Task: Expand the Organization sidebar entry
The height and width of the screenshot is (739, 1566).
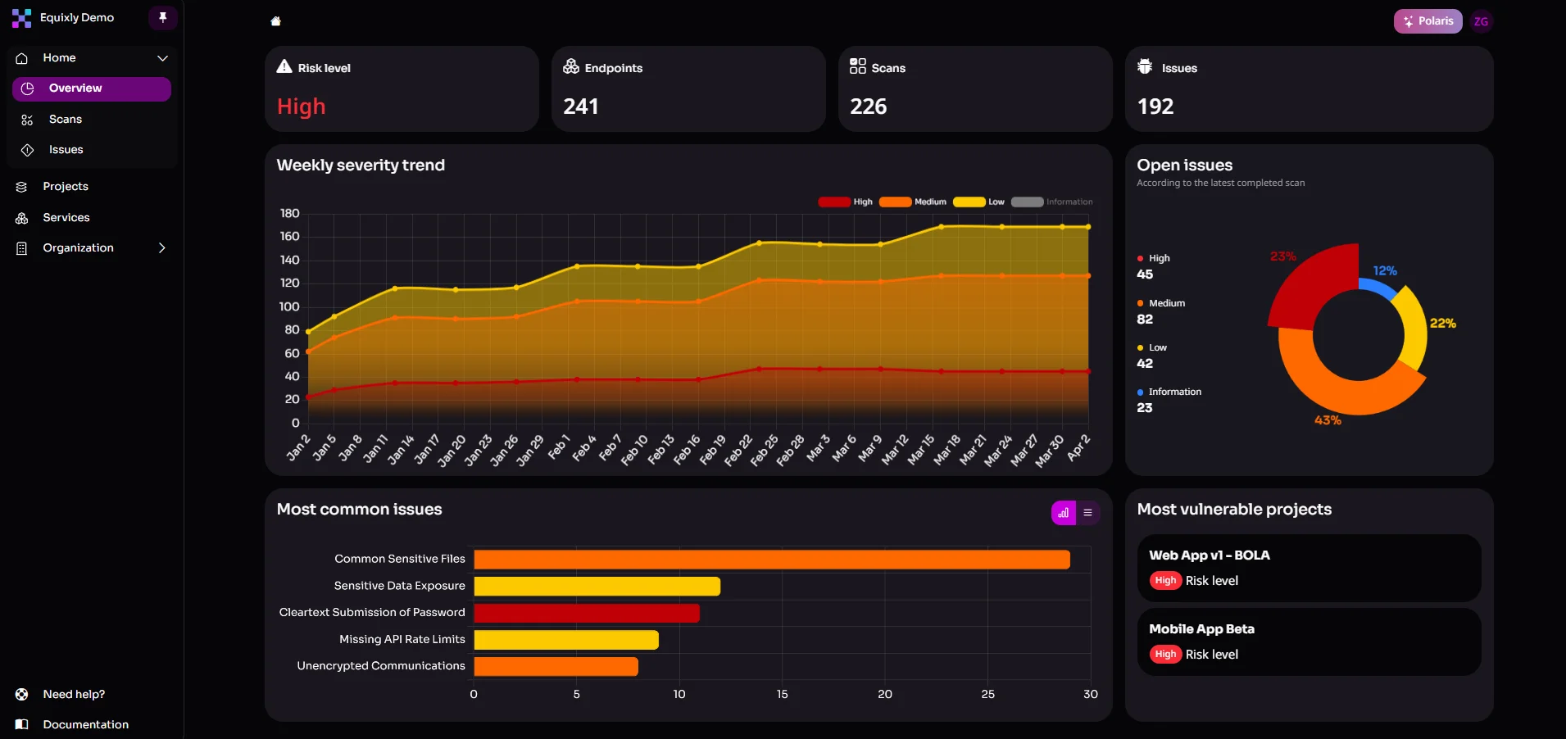Action: pyautogui.click(x=161, y=247)
